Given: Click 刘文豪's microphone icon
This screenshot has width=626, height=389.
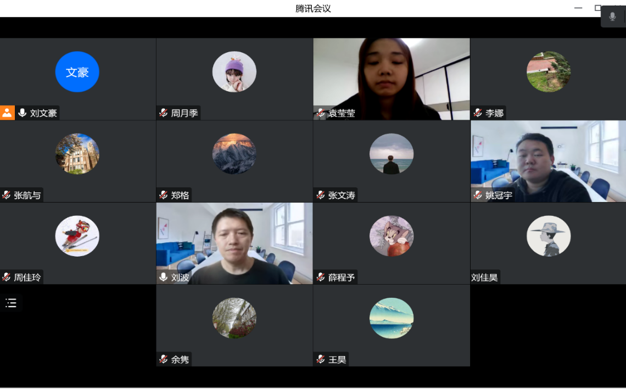Looking at the screenshot, I should [23, 113].
